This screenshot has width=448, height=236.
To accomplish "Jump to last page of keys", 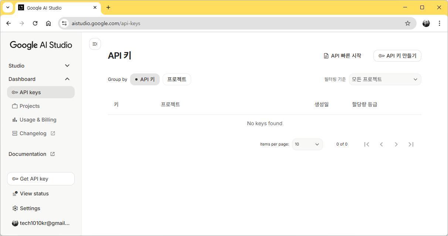I will coord(411,144).
